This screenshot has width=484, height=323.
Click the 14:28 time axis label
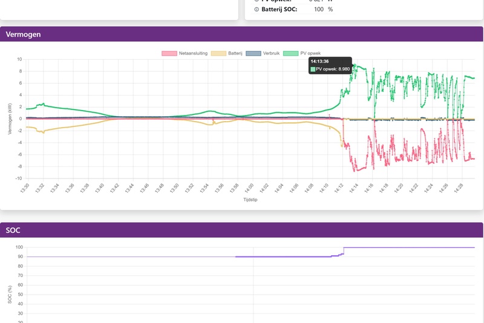[458, 188]
